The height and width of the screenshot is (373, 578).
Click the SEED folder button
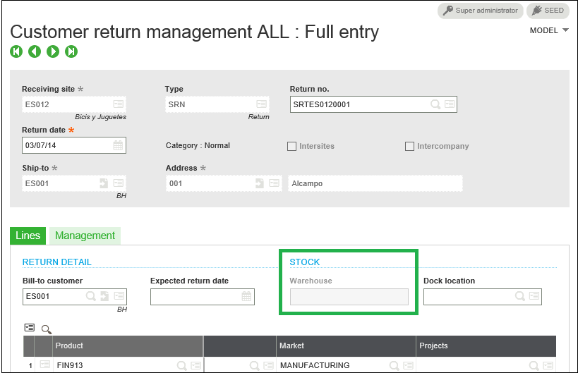point(548,11)
